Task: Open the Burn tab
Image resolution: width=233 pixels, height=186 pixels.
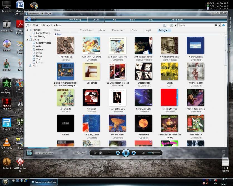Action: [x=132, y=19]
